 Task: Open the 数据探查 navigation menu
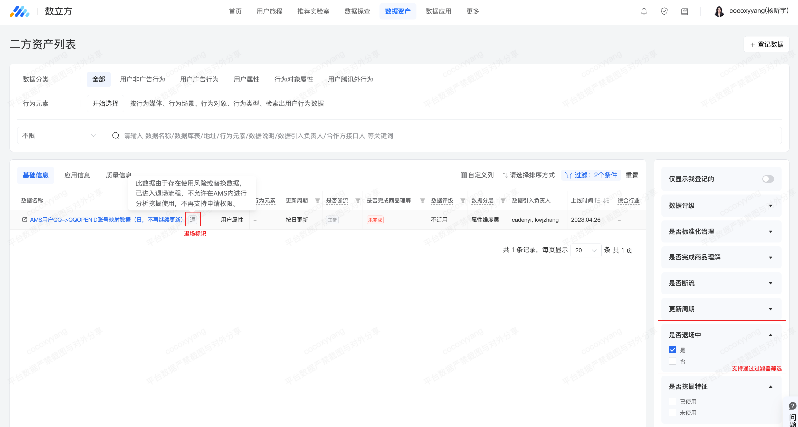click(x=357, y=12)
